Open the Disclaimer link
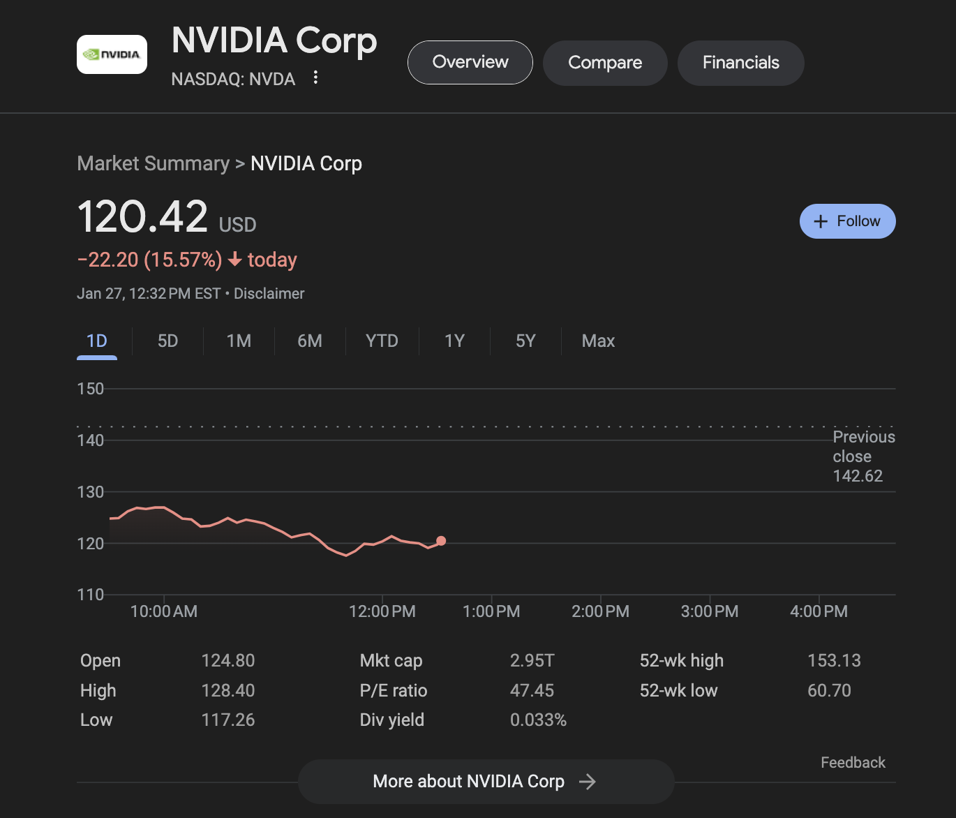956x818 pixels. (269, 293)
